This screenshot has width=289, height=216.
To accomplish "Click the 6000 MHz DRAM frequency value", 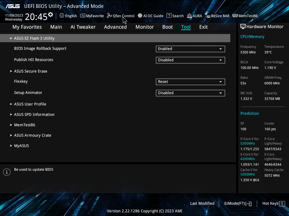I will pos(272,83).
